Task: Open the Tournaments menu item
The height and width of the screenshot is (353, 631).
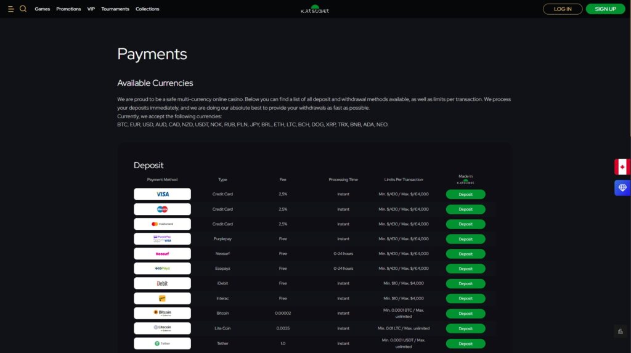Action: pos(115,9)
